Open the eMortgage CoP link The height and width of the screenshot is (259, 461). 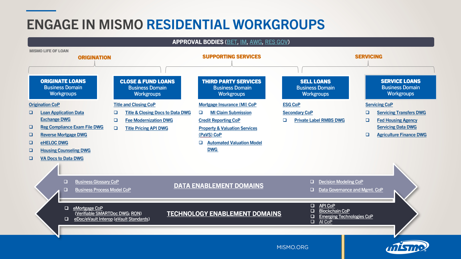88,208
